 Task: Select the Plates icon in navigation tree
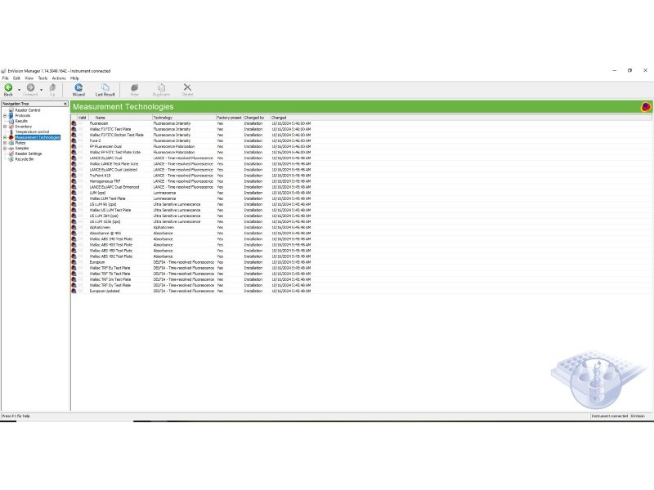11,142
